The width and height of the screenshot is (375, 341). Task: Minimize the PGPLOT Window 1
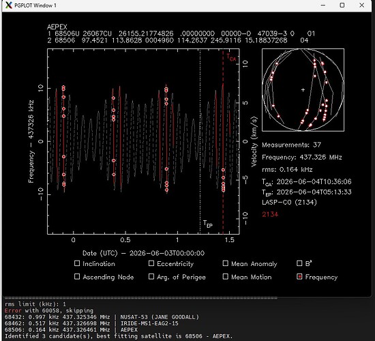point(323,5)
